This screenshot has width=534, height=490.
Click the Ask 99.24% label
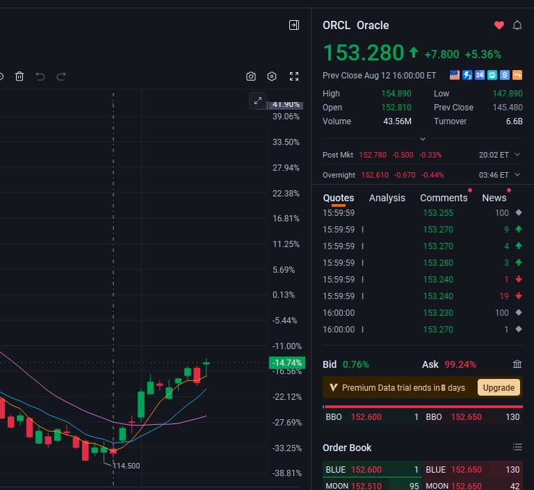(x=449, y=364)
